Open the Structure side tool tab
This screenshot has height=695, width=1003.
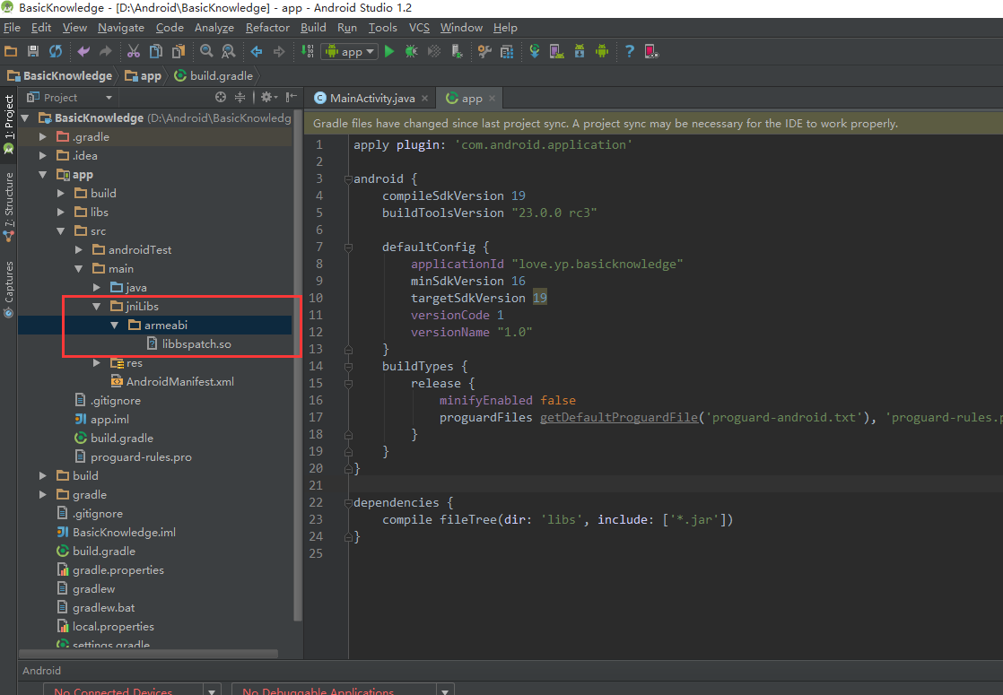8,206
